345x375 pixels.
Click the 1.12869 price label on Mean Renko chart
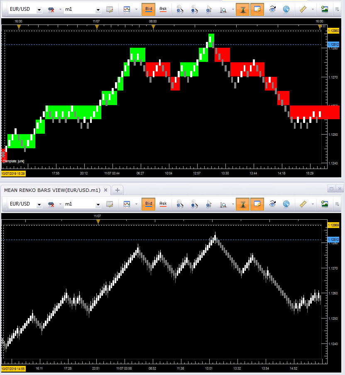coord(333,225)
